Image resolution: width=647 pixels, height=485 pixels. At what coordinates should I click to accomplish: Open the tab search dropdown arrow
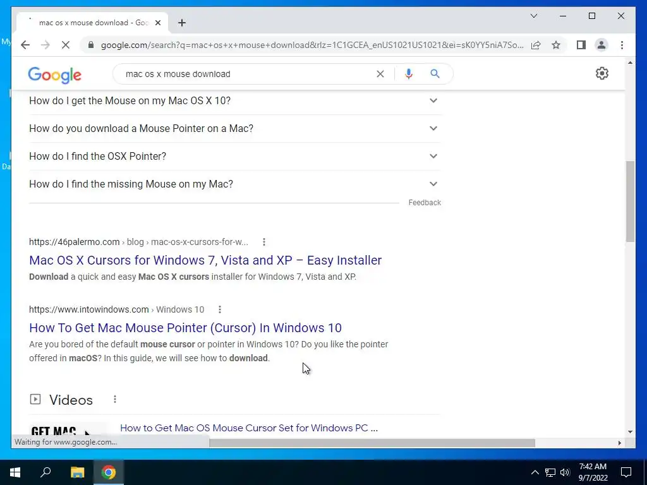click(x=533, y=16)
